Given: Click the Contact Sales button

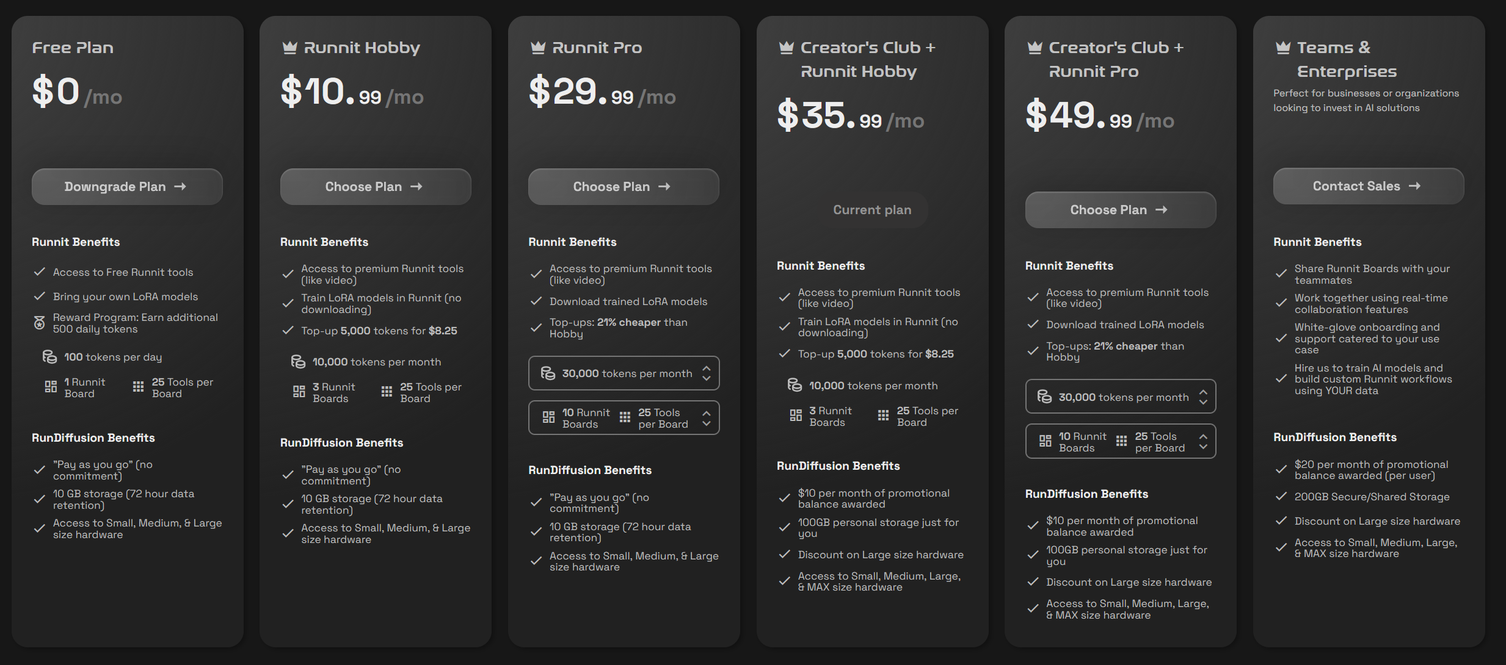Looking at the screenshot, I should pyautogui.click(x=1368, y=186).
